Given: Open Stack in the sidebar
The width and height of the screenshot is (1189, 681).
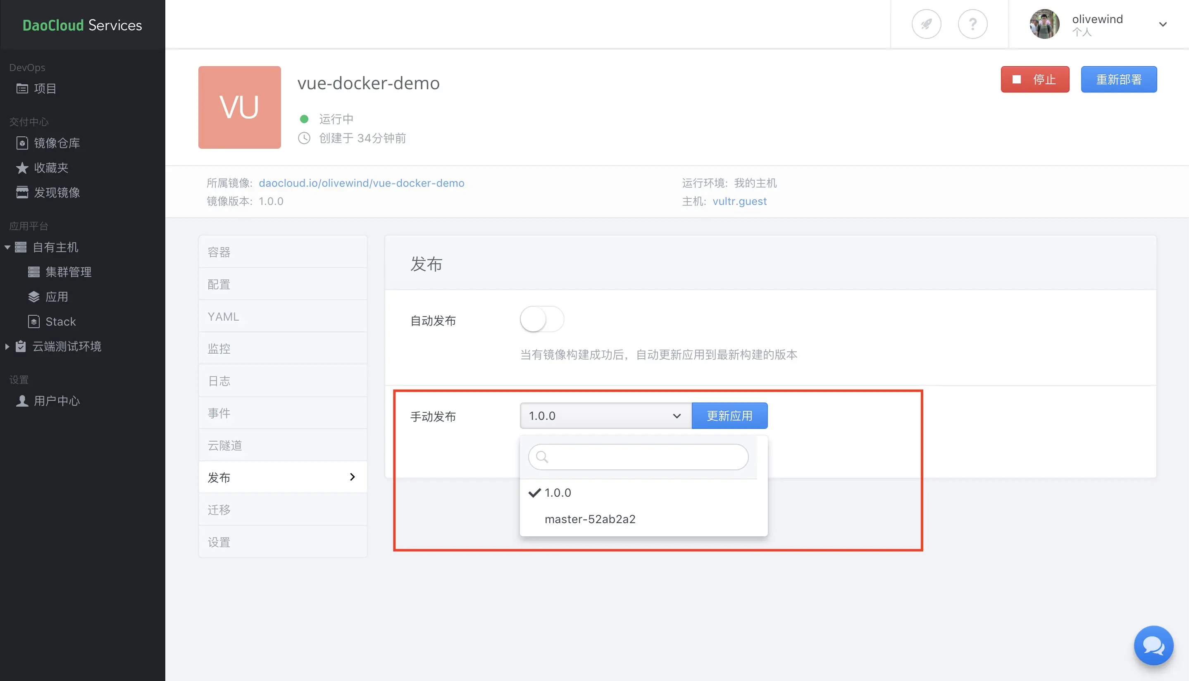Looking at the screenshot, I should point(60,321).
